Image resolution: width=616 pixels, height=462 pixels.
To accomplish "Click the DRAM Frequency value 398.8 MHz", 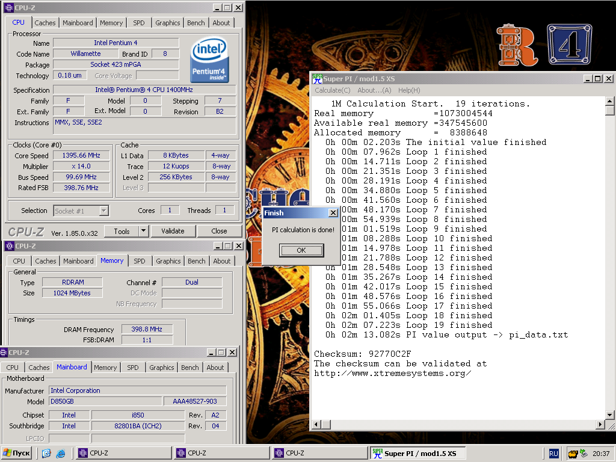I will click(147, 329).
